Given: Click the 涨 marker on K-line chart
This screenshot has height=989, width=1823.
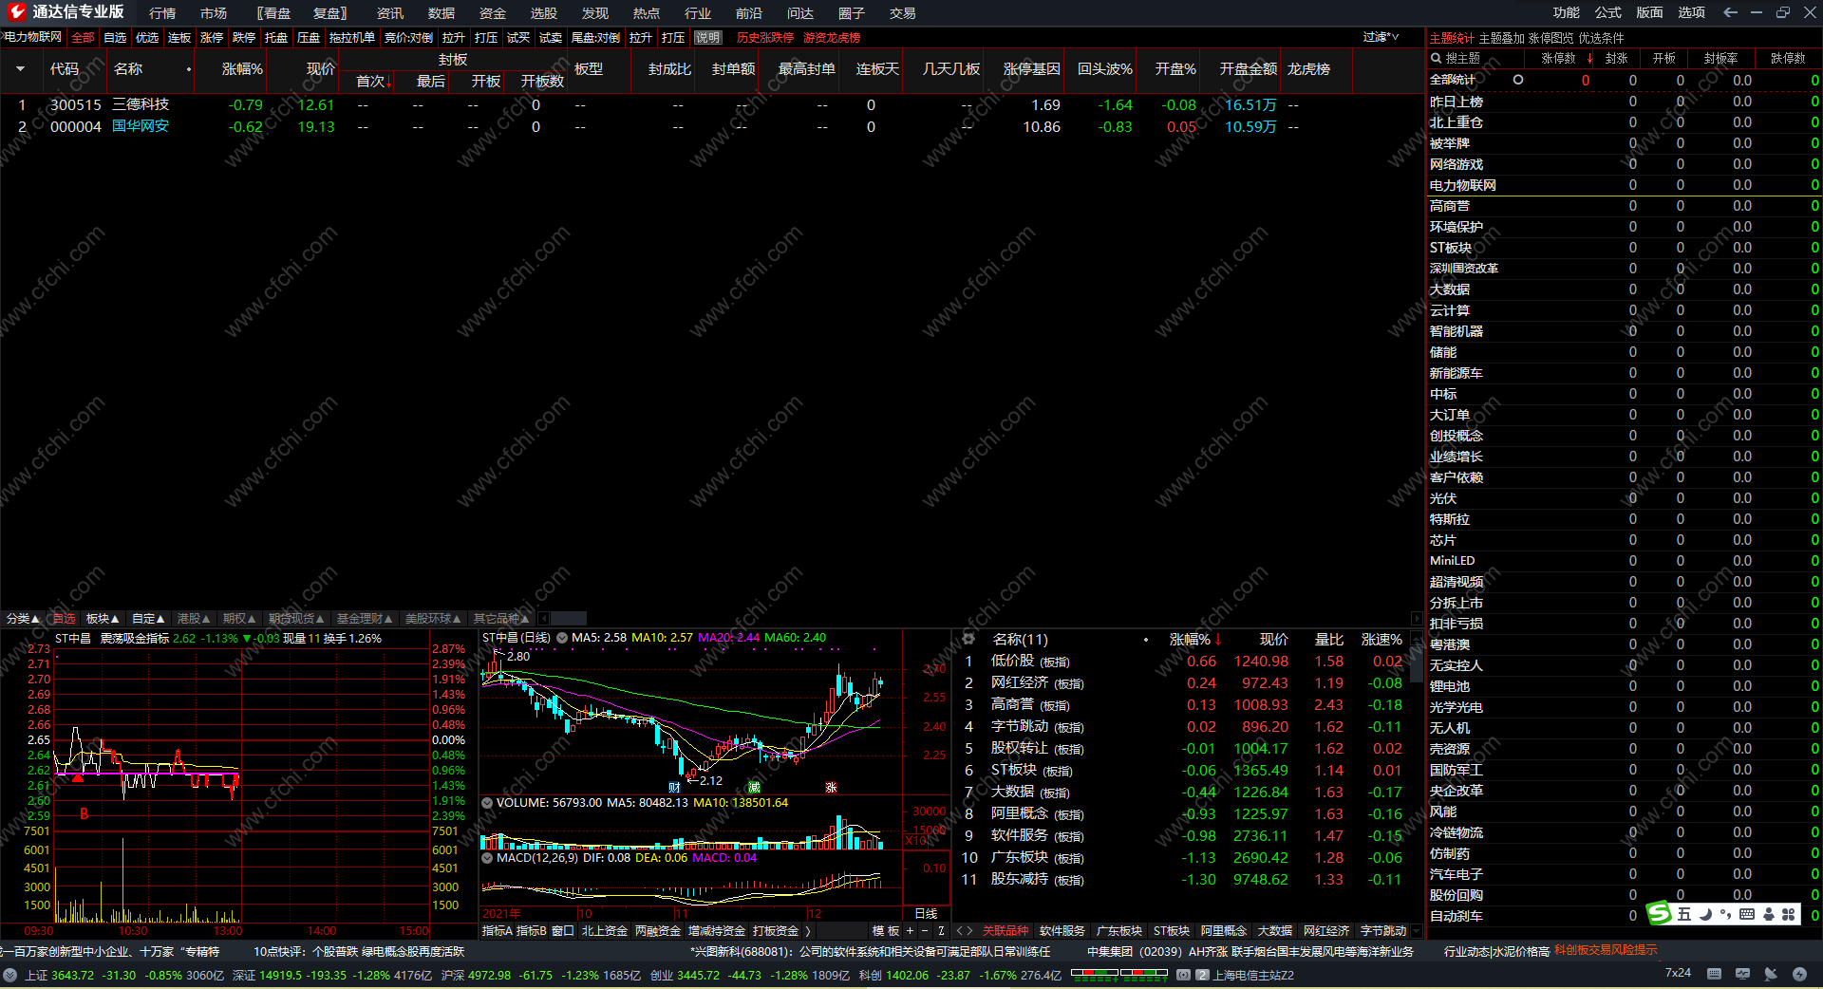Looking at the screenshot, I should (831, 787).
